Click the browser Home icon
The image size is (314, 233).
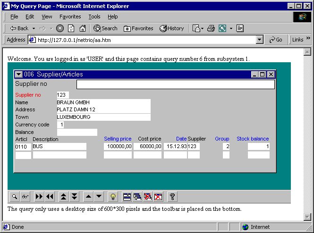point(83,28)
